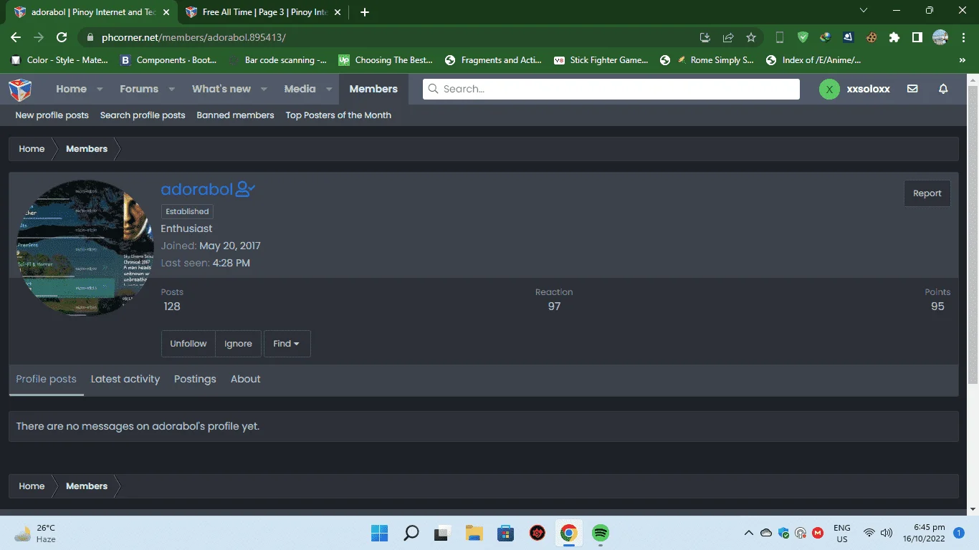Open the Extensions puzzle icon

point(894,37)
